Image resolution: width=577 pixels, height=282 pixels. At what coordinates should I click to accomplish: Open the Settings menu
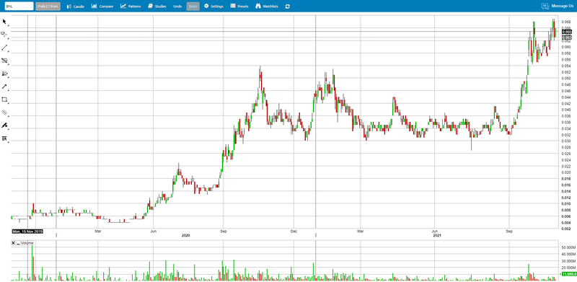pyautogui.click(x=213, y=6)
